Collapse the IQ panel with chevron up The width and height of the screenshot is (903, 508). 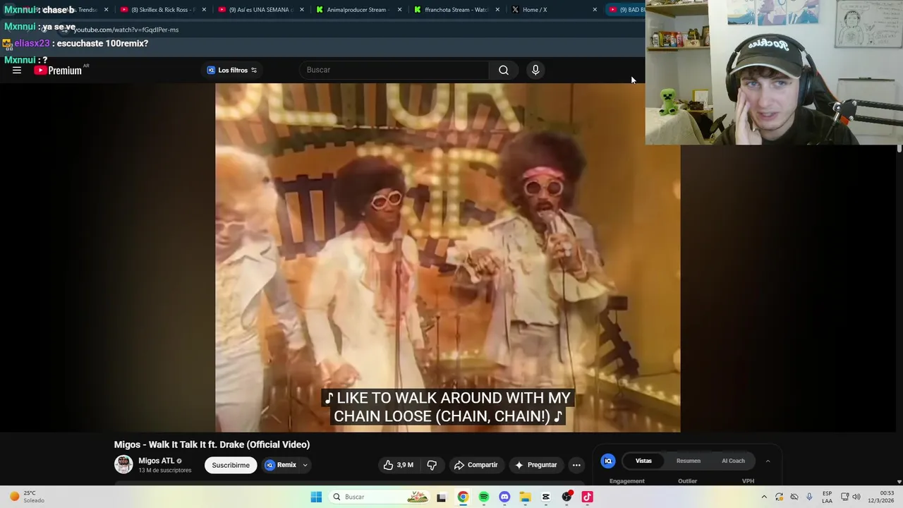pos(768,461)
